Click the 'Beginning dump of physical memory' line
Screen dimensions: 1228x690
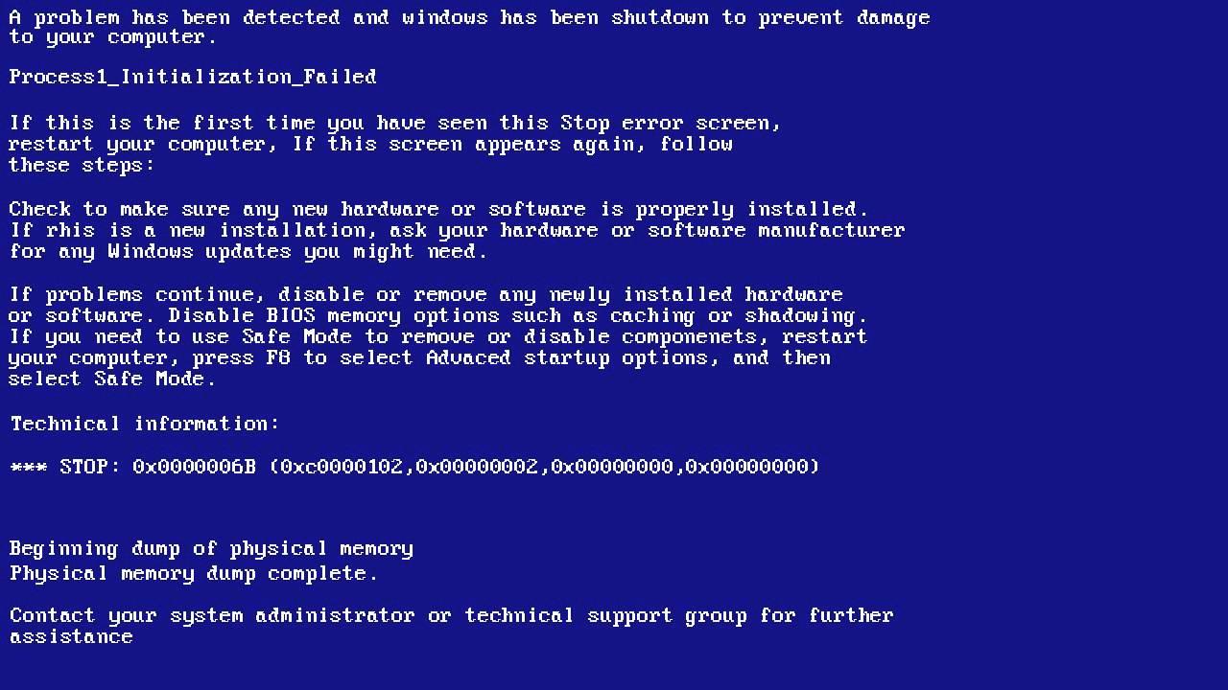211,549
